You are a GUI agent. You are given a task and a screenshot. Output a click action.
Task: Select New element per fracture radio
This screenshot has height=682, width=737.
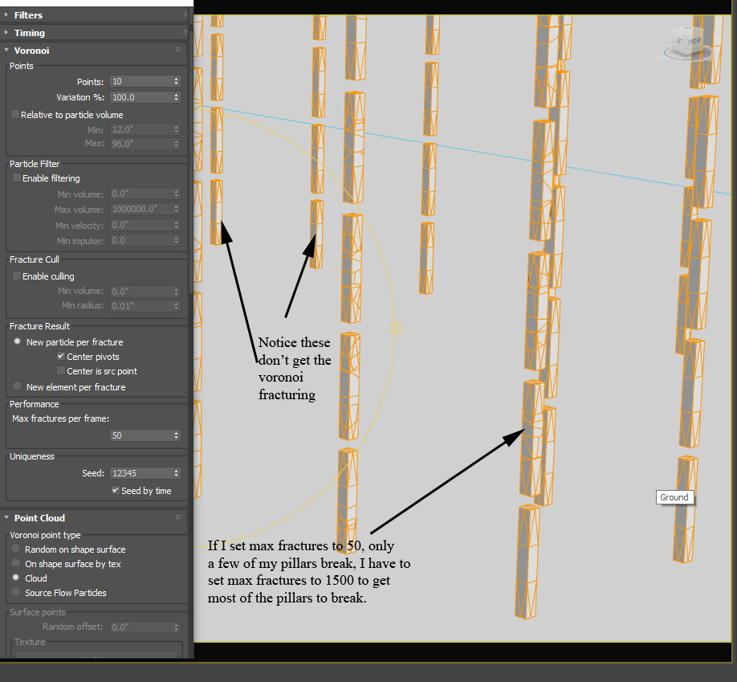(18, 387)
